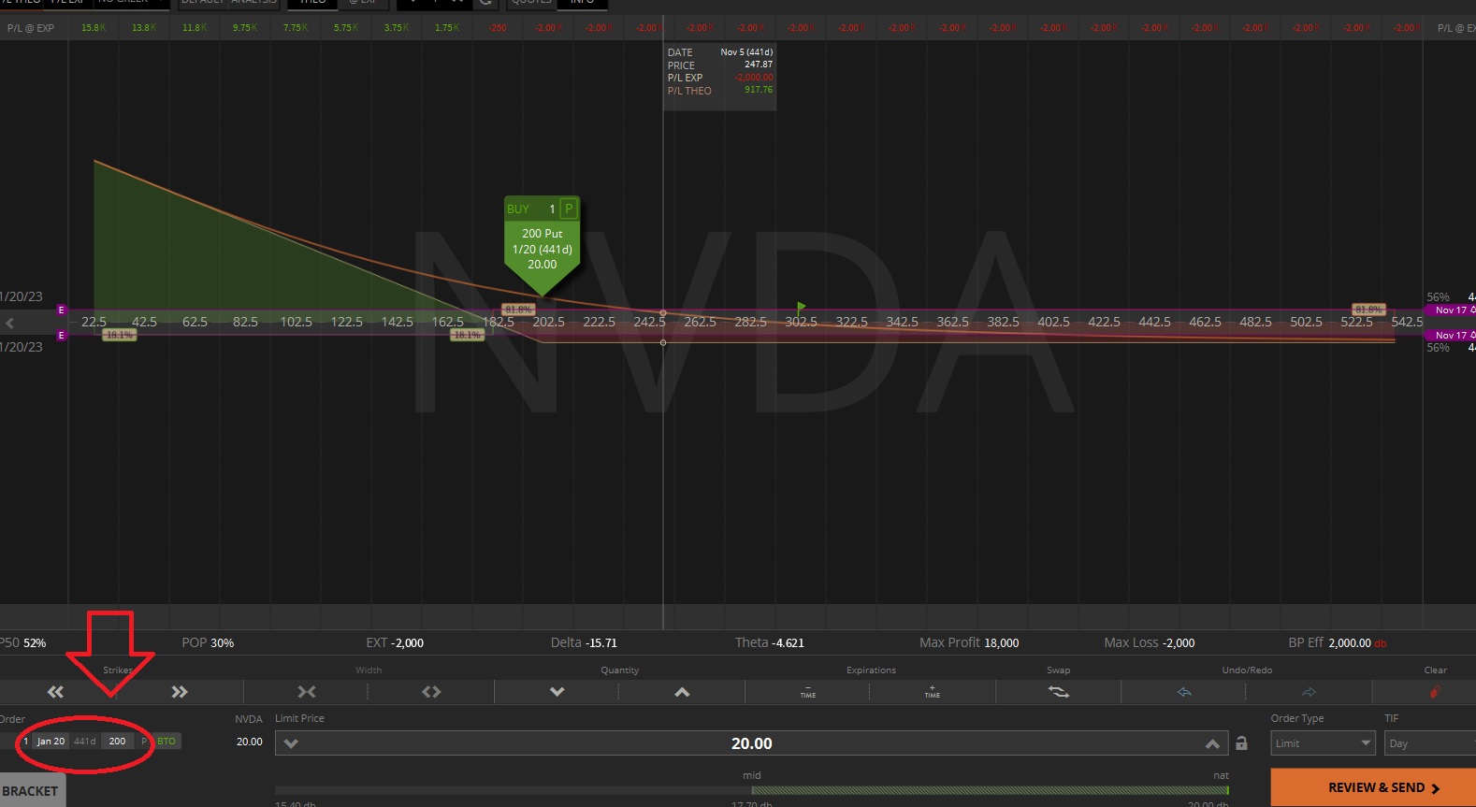Click the 102.5 price axis label
Image resolution: width=1476 pixels, height=807 pixels.
coord(296,322)
